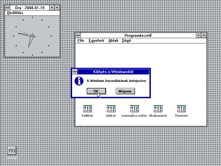Open the Súgó help menu

126,41
